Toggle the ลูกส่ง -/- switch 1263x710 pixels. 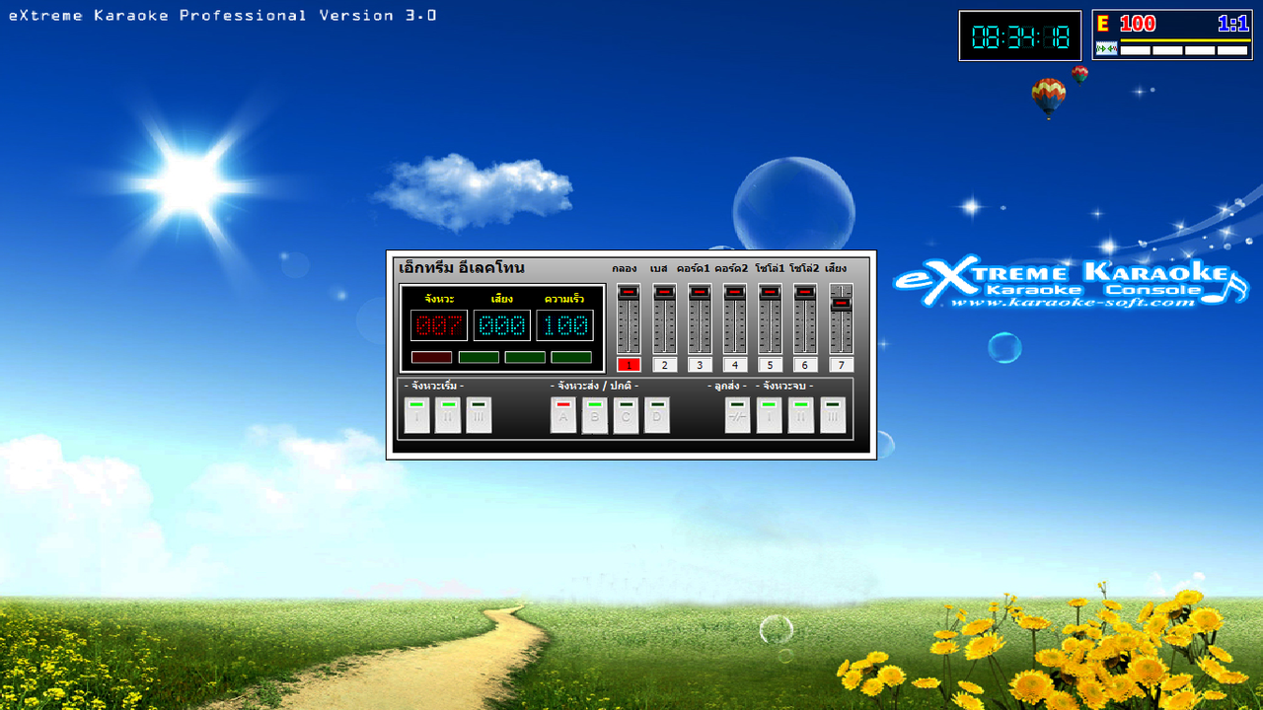click(738, 415)
